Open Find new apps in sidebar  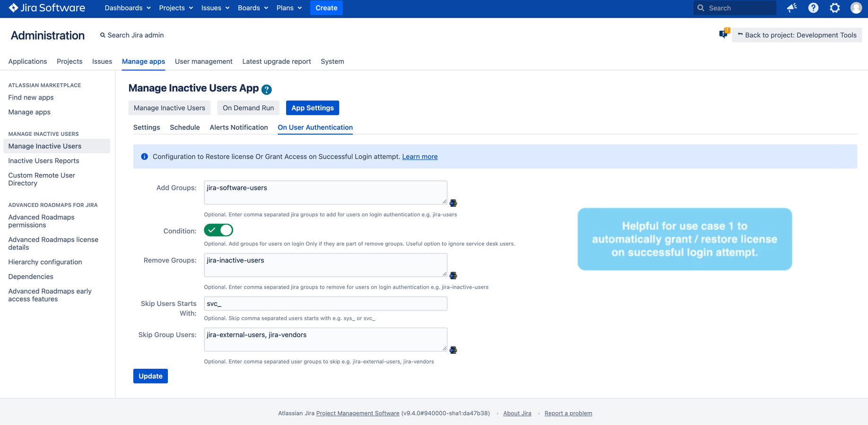[x=31, y=97]
